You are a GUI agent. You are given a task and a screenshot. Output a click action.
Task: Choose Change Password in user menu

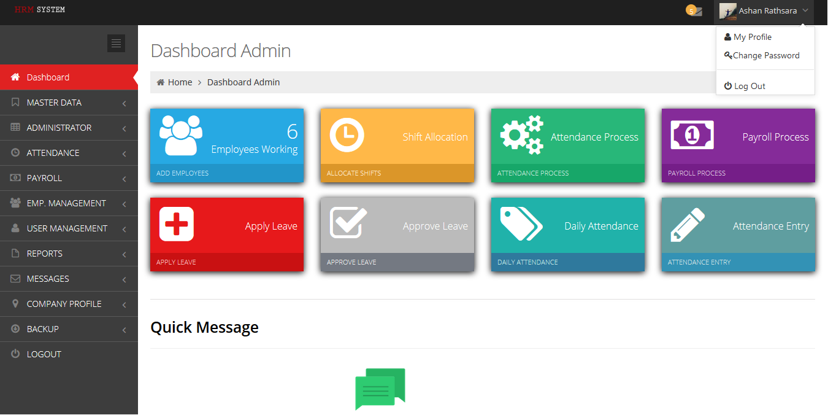[765, 55]
